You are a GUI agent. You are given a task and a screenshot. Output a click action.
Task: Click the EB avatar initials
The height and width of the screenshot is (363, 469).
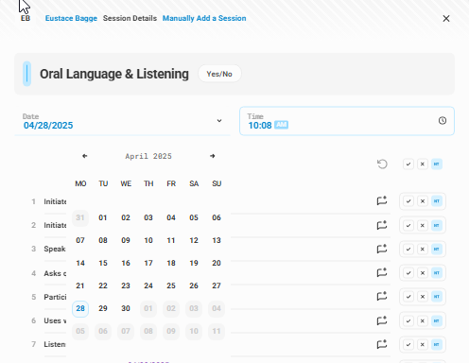coord(26,18)
